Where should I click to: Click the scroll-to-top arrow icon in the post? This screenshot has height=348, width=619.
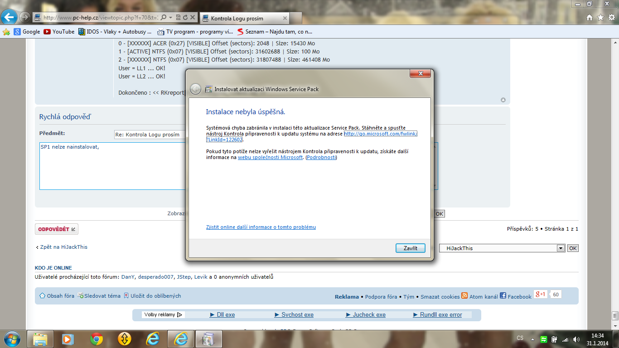[503, 100]
